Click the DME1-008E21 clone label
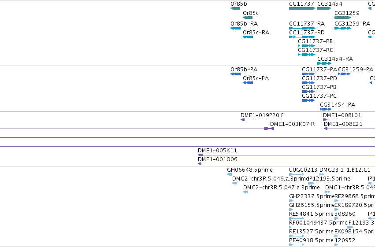The height and width of the screenshot is (247, 375). click(x=343, y=124)
